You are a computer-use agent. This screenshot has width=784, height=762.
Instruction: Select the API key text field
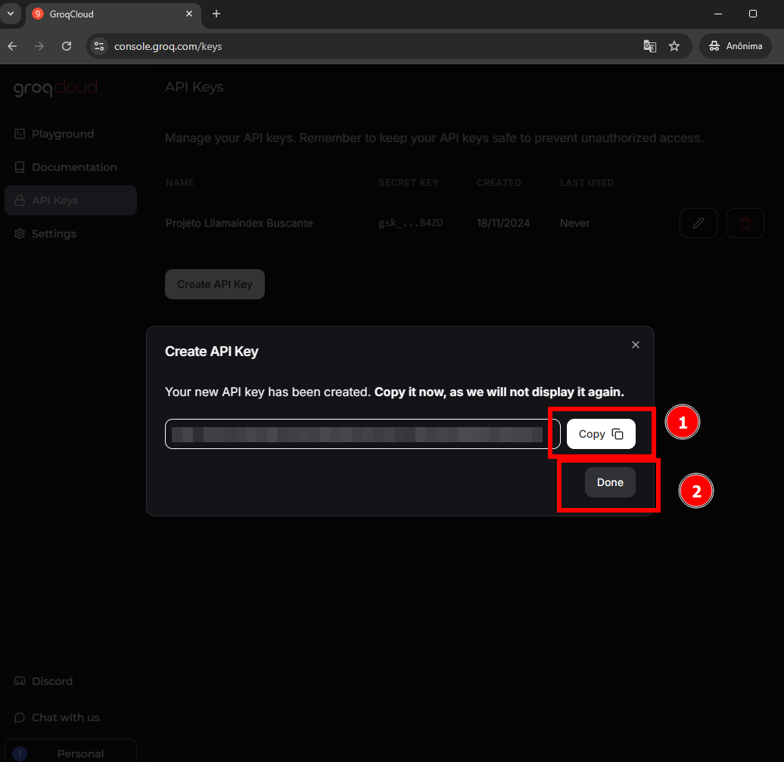tap(356, 433)
